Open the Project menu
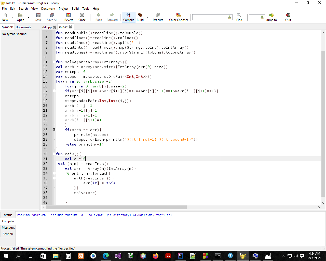326x261 pixels. coord(63,9)
